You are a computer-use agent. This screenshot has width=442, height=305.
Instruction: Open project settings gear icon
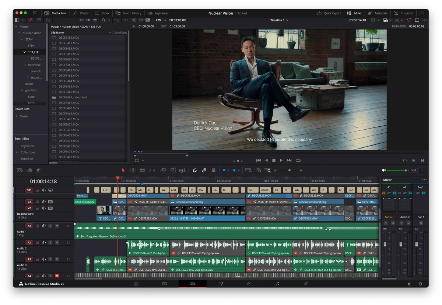point(421,284)
